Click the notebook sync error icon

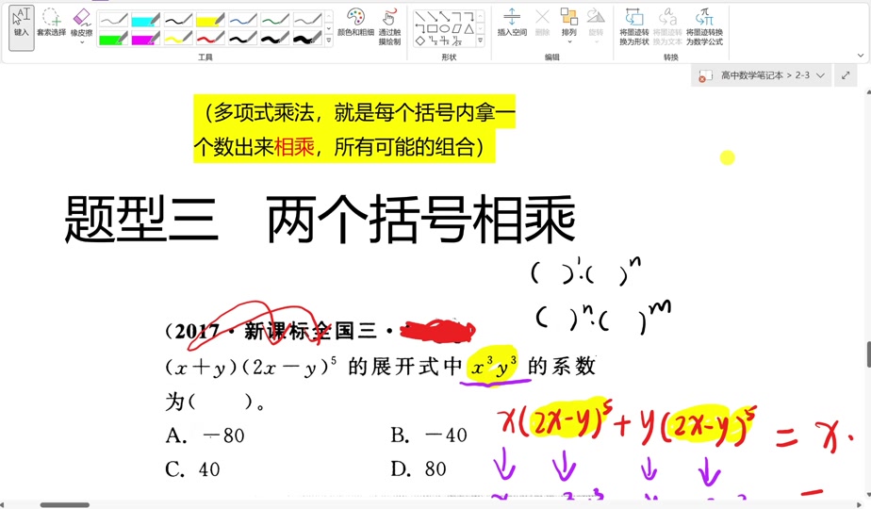[705, 76]
